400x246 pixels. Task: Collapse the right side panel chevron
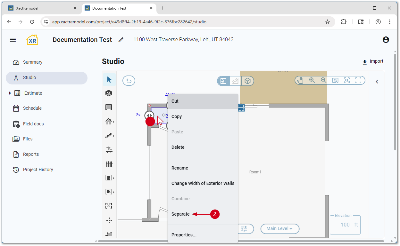(x=377, y=82)
